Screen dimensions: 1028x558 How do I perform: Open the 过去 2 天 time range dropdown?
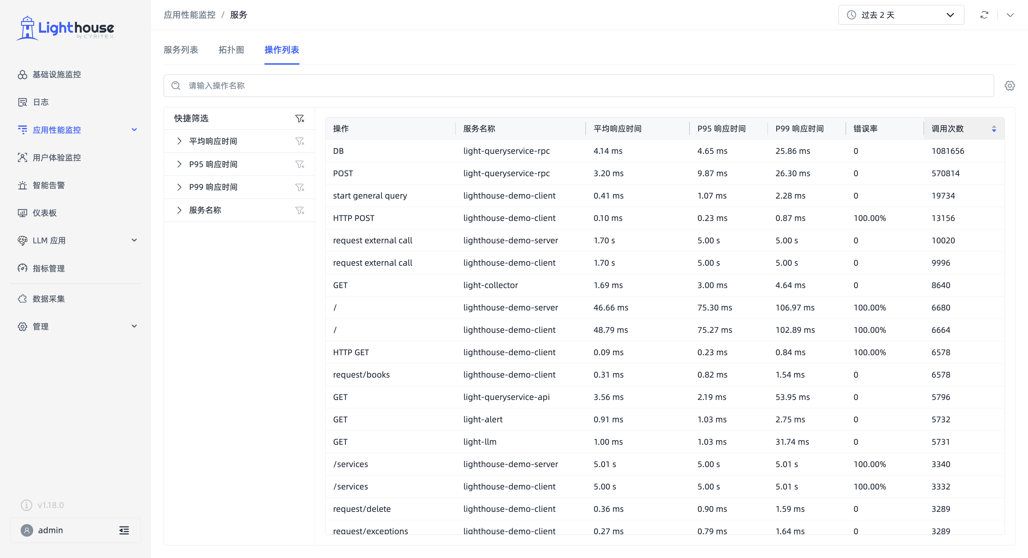click(x=901, y=15)
